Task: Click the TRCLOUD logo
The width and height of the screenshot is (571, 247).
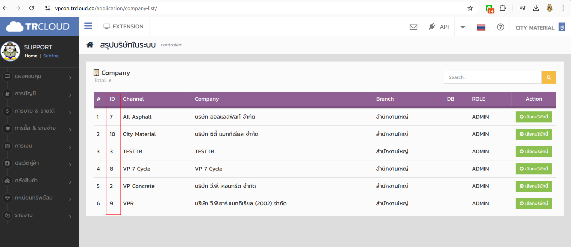Action: [x=38, y=27]
